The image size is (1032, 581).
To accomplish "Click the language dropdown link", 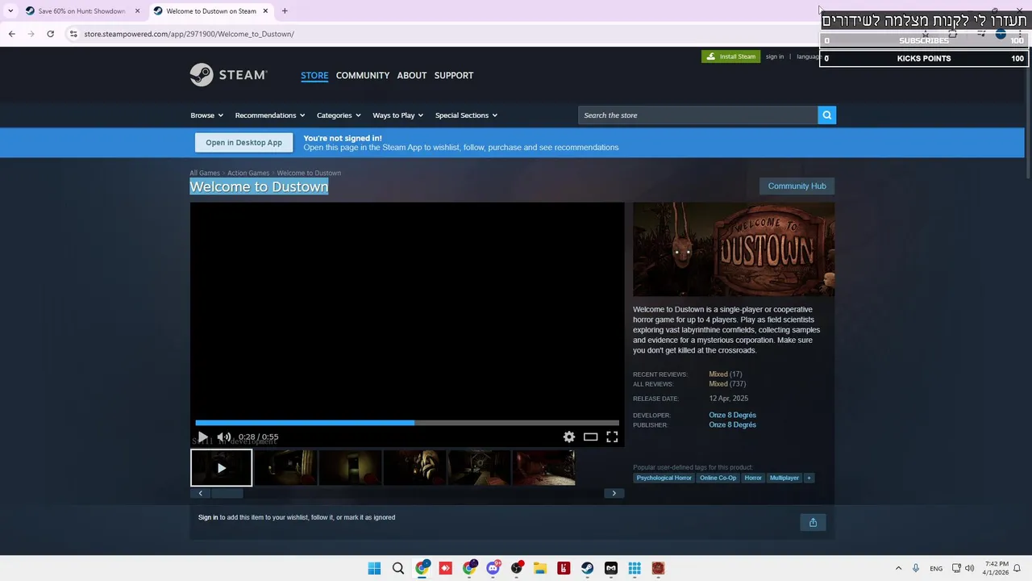I will coord(808,56).
